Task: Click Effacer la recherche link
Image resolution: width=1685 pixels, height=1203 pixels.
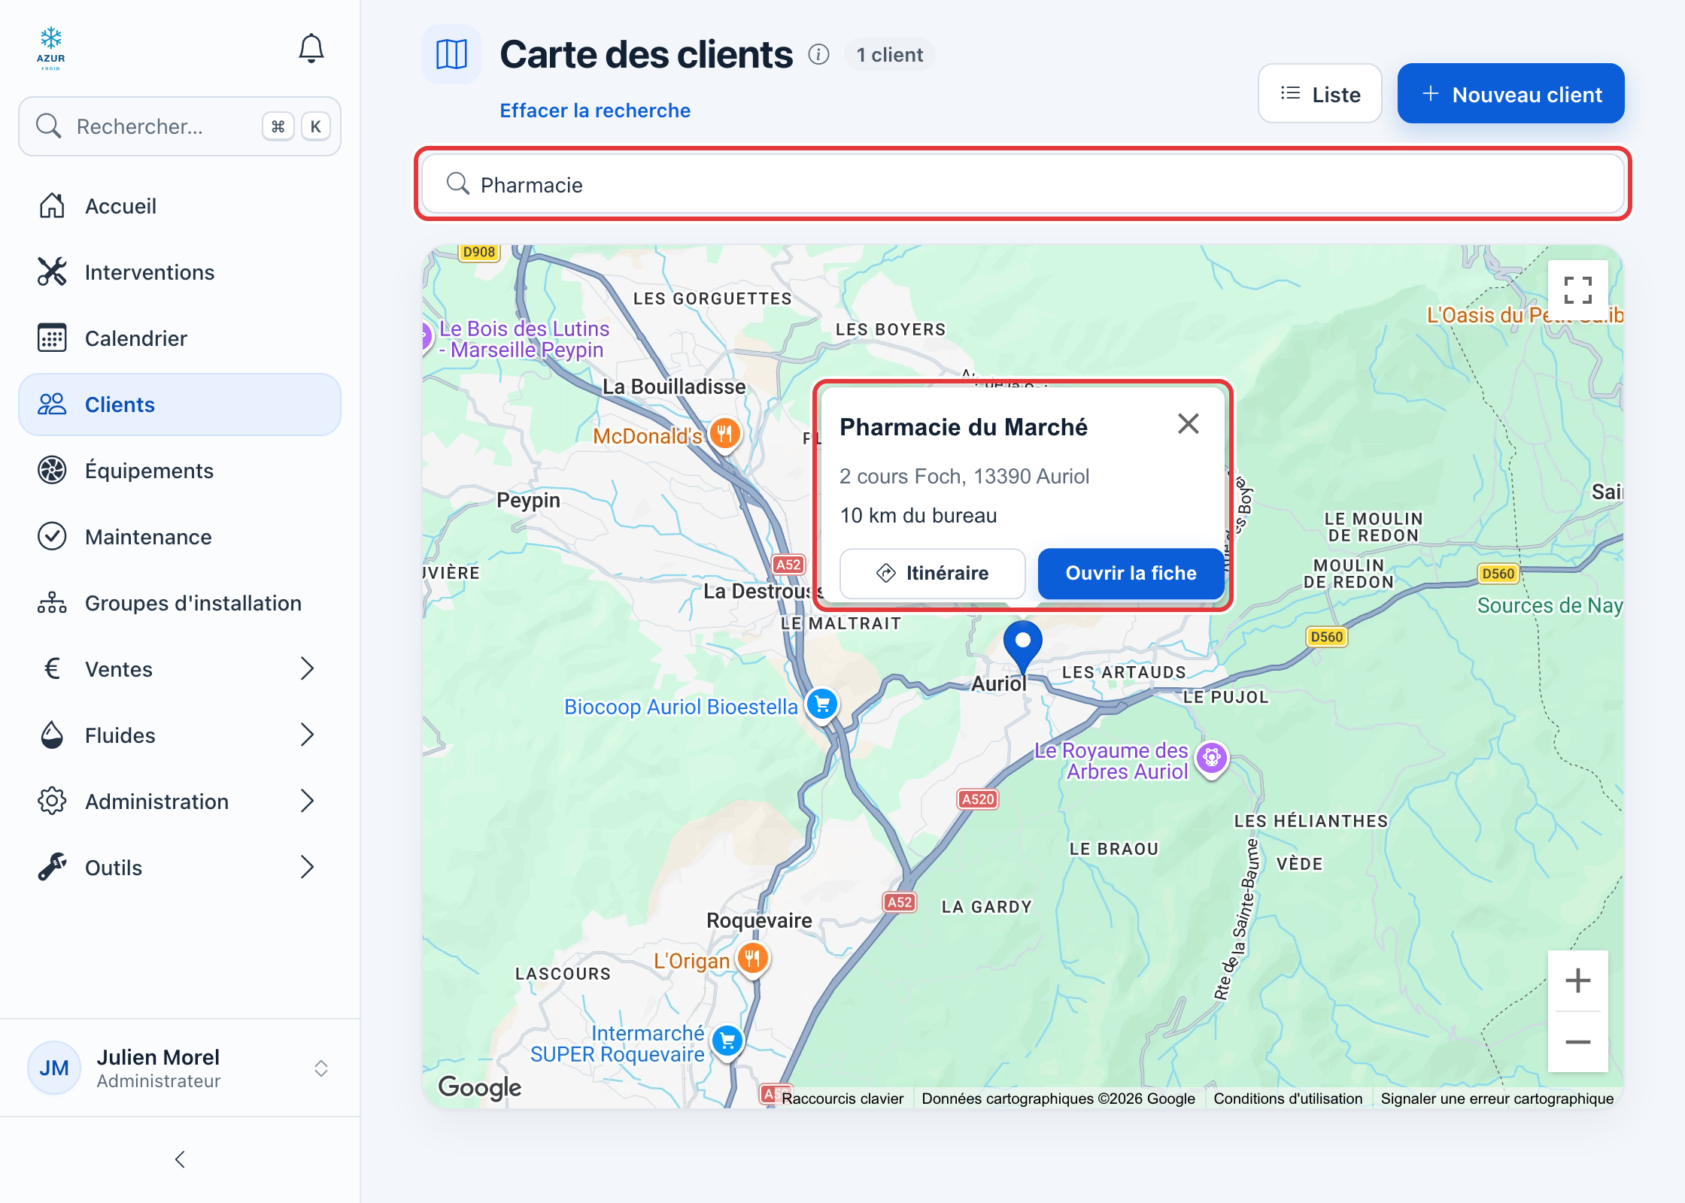Action: coord(595,111)
